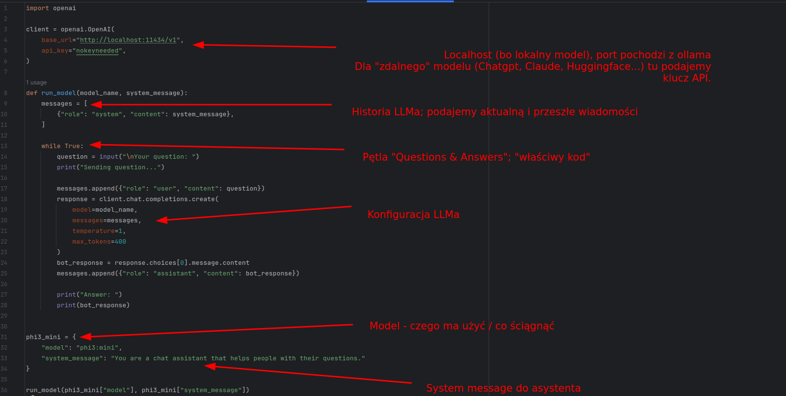Click the "Sending question..." print string

122,167
